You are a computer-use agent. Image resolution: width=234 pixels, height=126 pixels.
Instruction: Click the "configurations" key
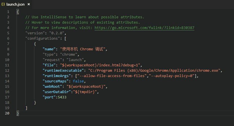(x=43, y=39)
